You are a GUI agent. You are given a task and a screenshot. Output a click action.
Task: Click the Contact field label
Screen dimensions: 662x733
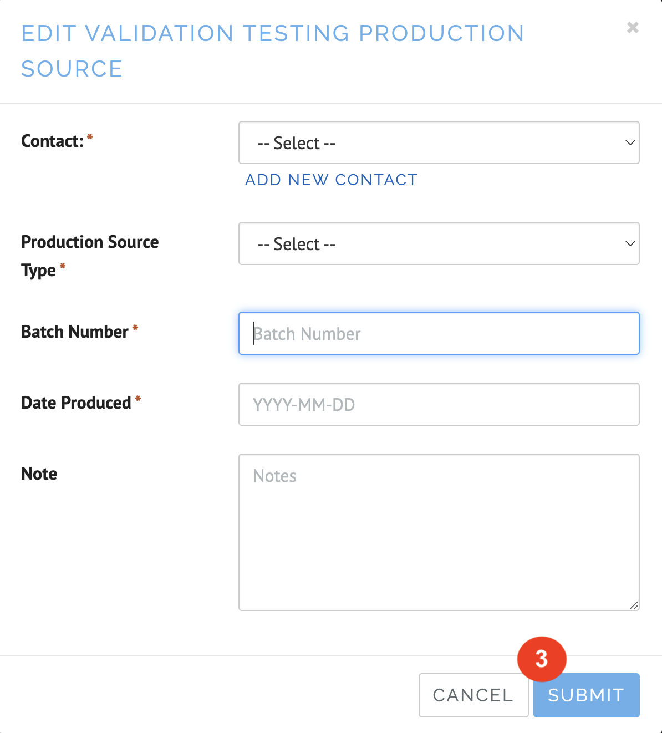coord(52,141)
